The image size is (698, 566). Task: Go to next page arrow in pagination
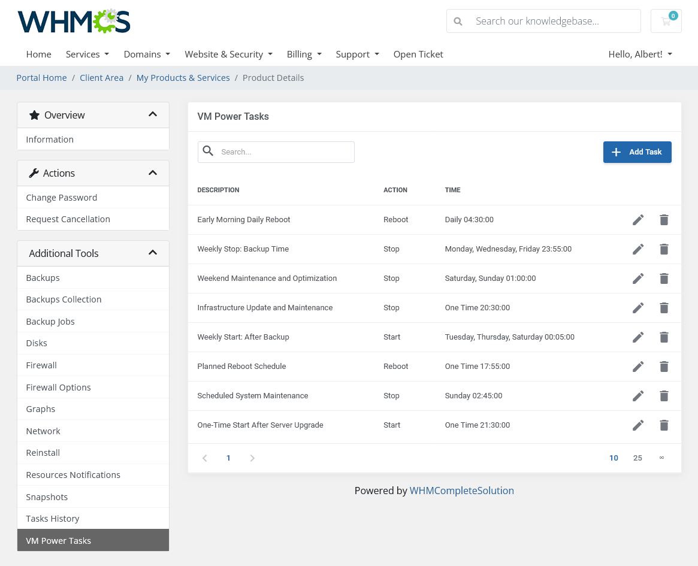pyautogui.click(x=252, y=458)
